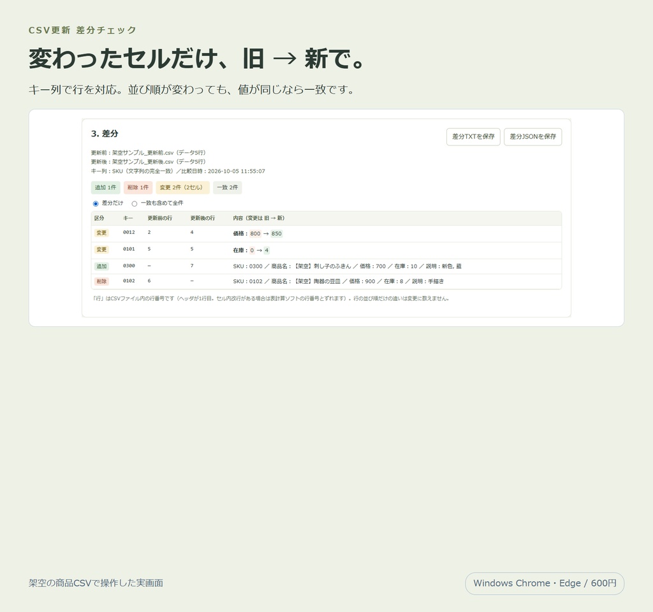
Task: Click the 架空の商品CSVで操作した実画面 caption
Action: tap(96, 583)
